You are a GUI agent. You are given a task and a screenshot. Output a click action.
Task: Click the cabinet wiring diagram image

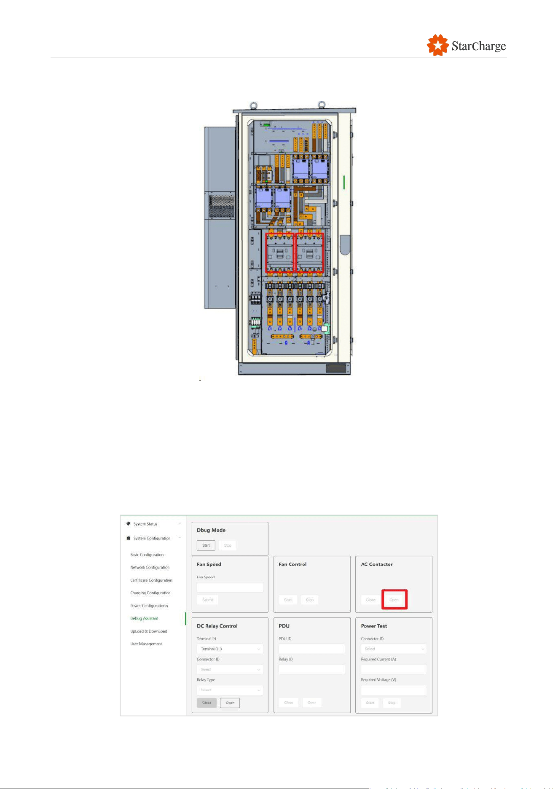[280, 238]
